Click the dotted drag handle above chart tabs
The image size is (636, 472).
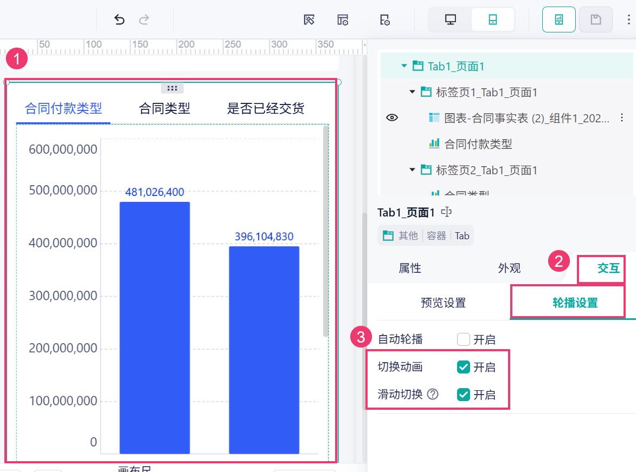pos(172,88)
